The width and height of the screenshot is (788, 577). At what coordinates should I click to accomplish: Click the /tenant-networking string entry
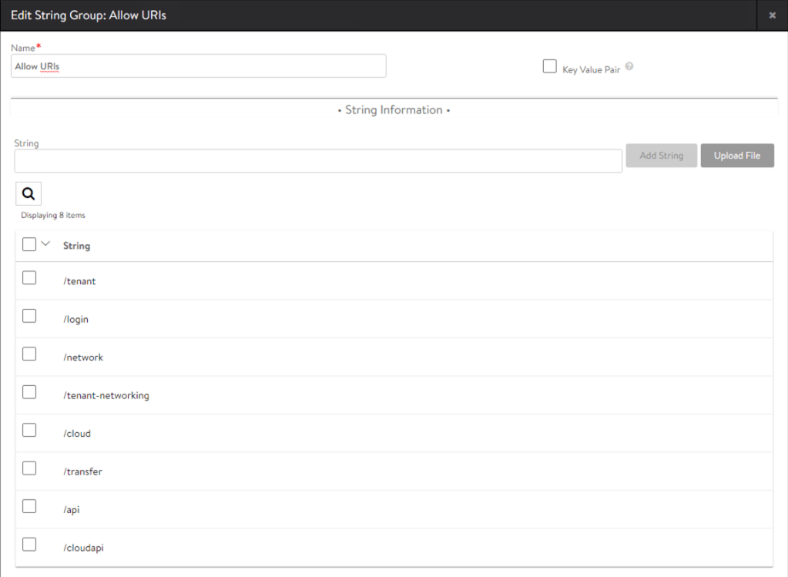point(106,396)
